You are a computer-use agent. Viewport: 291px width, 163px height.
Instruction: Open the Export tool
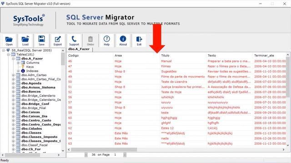58,40
